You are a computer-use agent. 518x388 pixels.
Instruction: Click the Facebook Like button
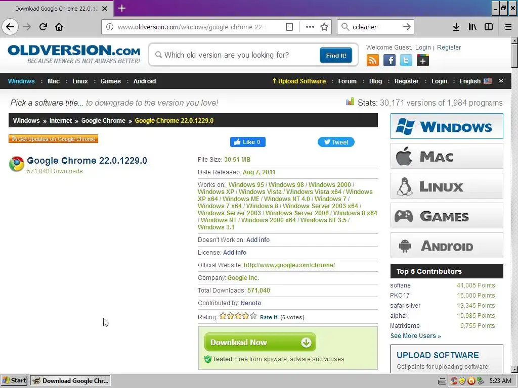248,142
